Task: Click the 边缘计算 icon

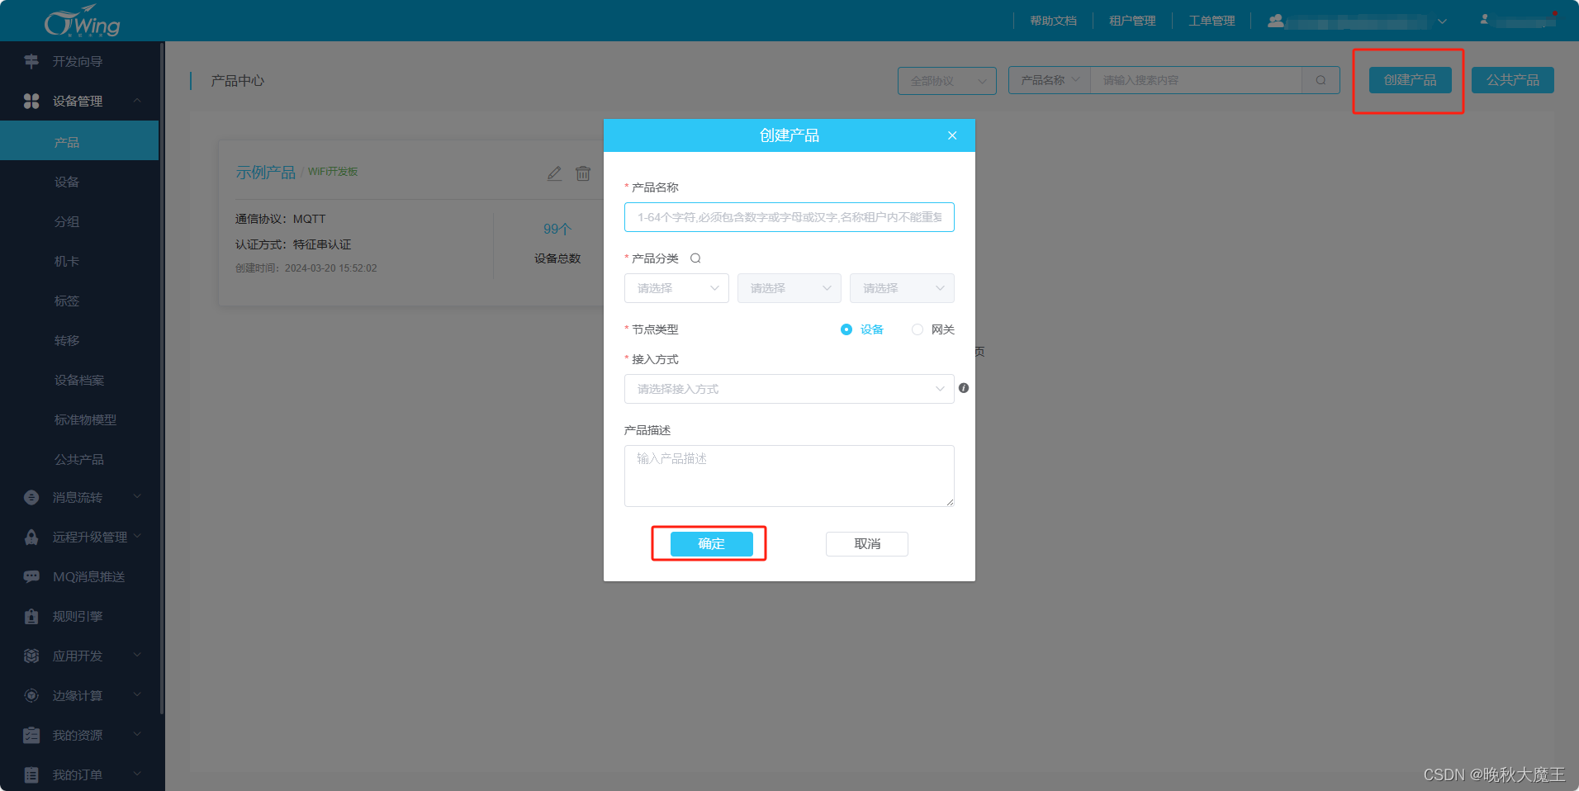Action: [x=31, y=695]
